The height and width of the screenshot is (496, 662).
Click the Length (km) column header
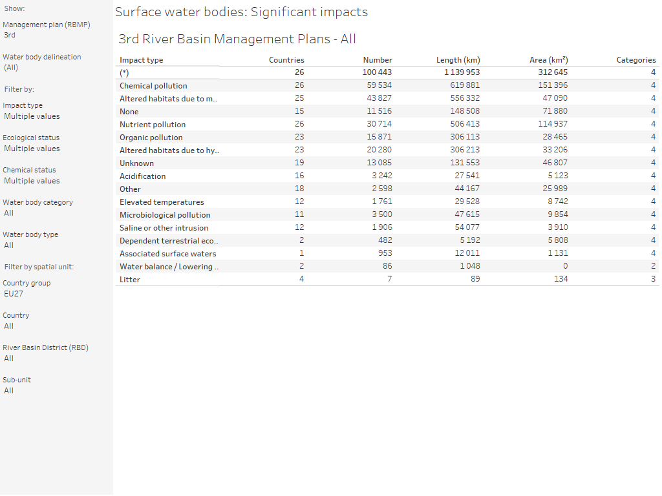coord(458,60)
